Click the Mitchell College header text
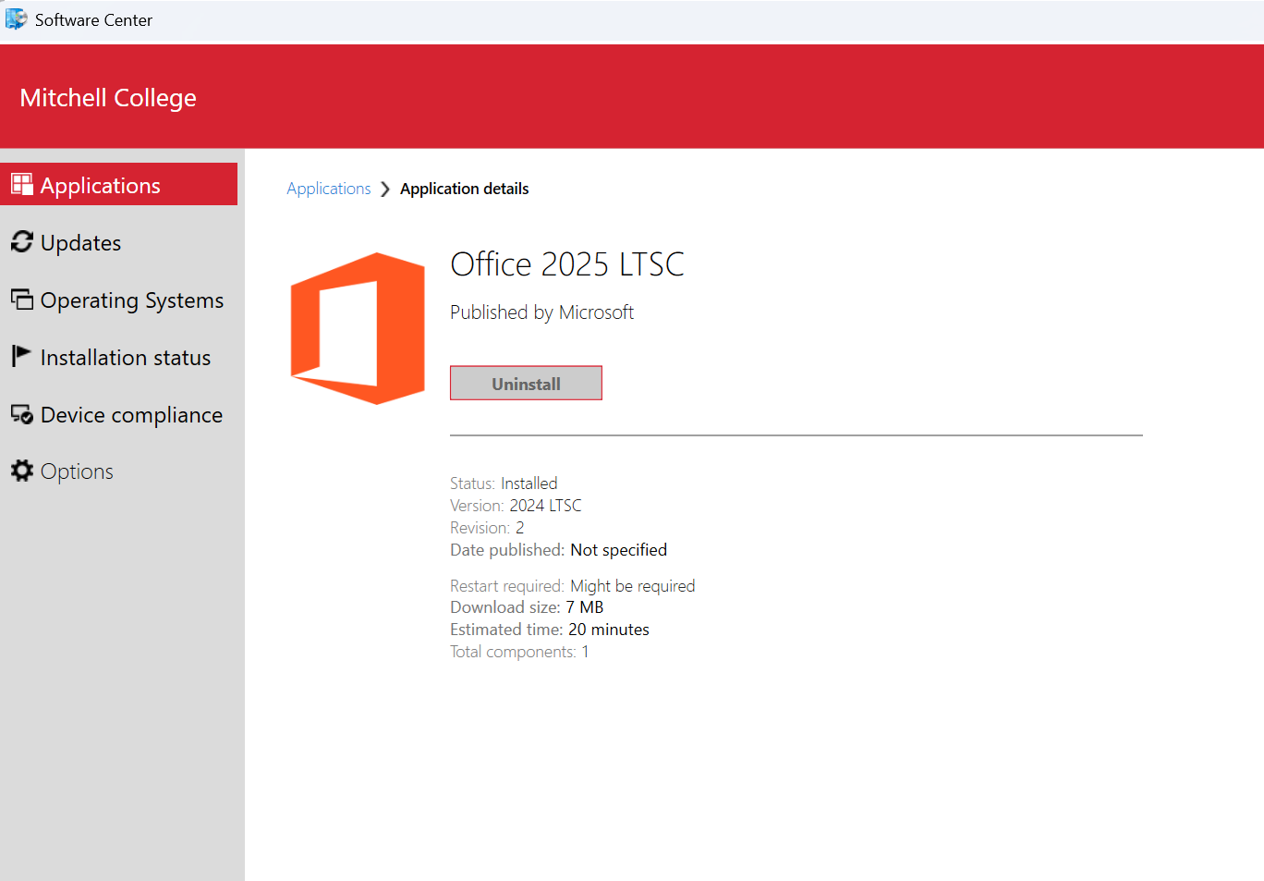1264x881 pixels. [108, 98]
